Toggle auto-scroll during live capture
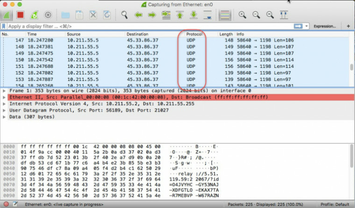 click(208, 15)
